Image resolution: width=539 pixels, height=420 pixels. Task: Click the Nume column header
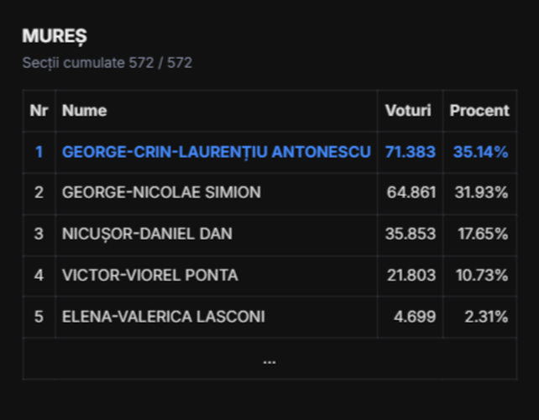(84, 111)
